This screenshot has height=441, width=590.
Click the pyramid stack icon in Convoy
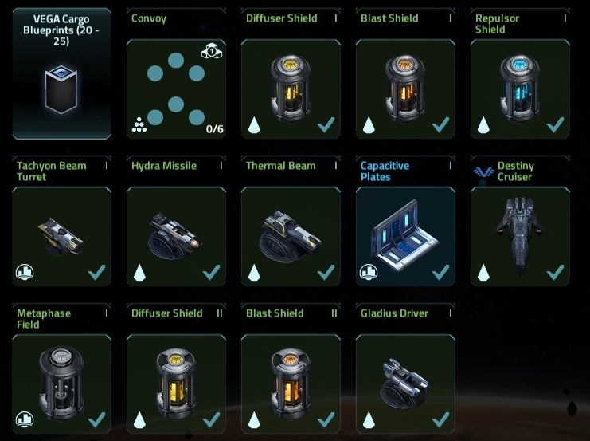click(139, 124)
